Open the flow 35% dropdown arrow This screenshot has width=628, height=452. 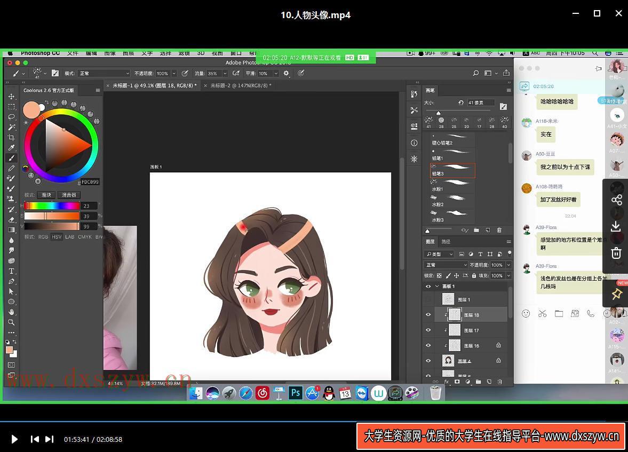click(x=225, y=73)
